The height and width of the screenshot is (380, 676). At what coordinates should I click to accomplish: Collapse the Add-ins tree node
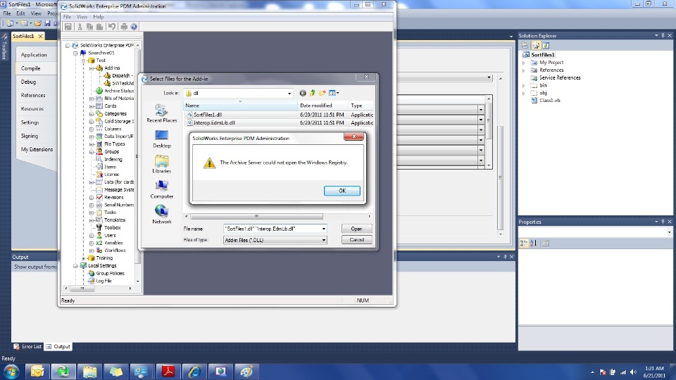click(x=92, y=68)
